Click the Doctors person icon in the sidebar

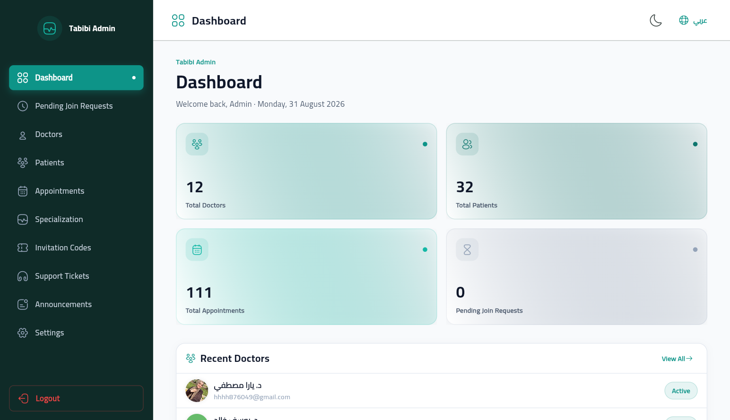click(x=23, y=135)
